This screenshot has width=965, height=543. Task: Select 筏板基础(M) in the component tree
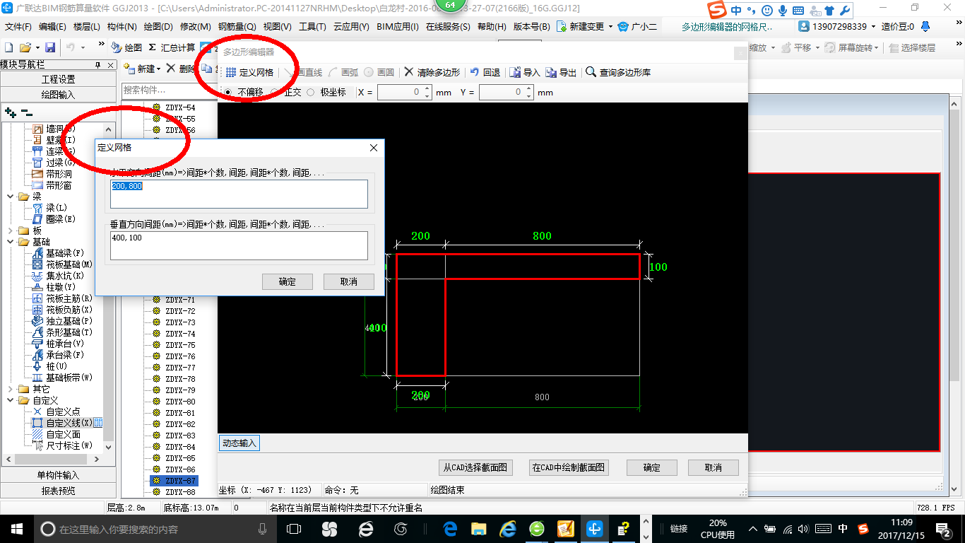69,264
